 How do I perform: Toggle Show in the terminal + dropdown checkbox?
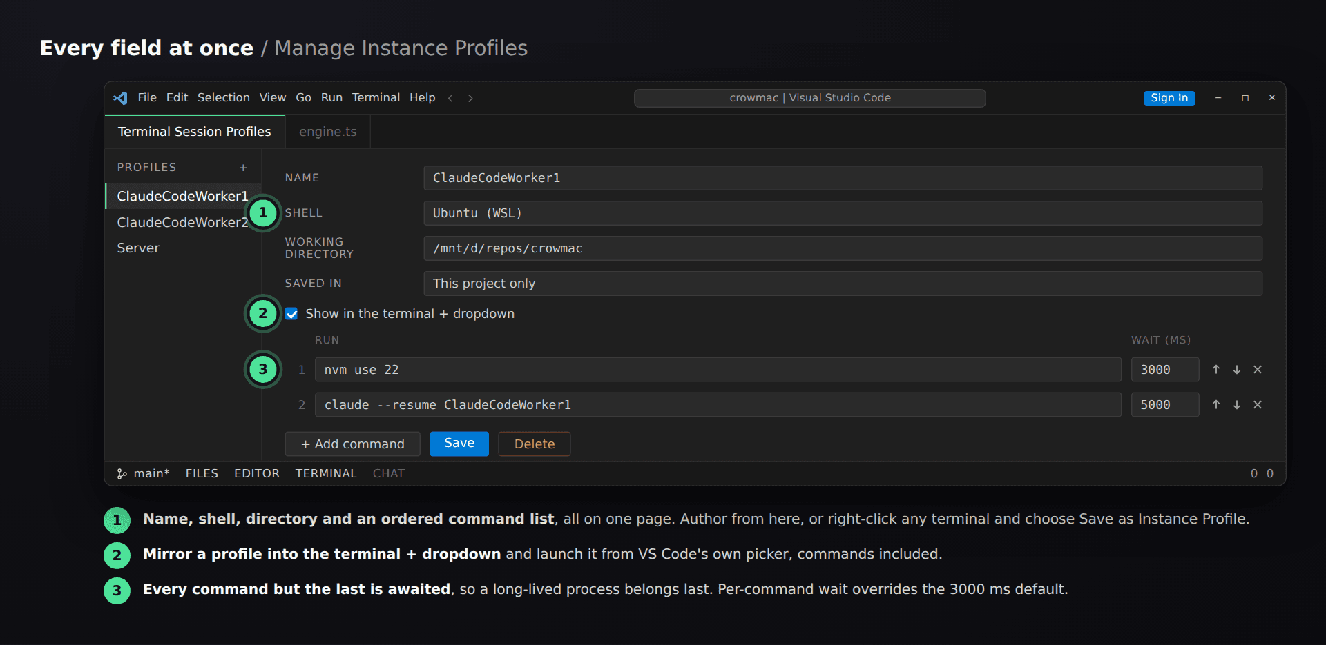click(x=291, y=314)
